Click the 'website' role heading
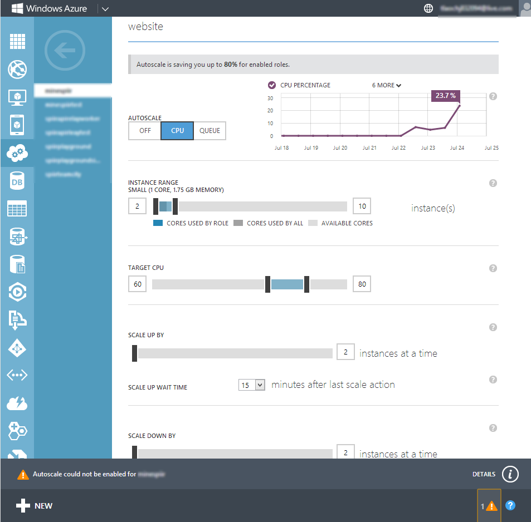The height and width of the screenshot is (522, 531). [145, 26]
